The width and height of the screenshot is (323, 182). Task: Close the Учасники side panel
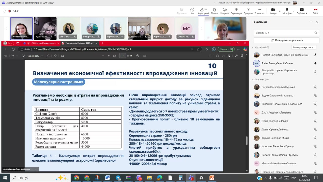[317, 22]
